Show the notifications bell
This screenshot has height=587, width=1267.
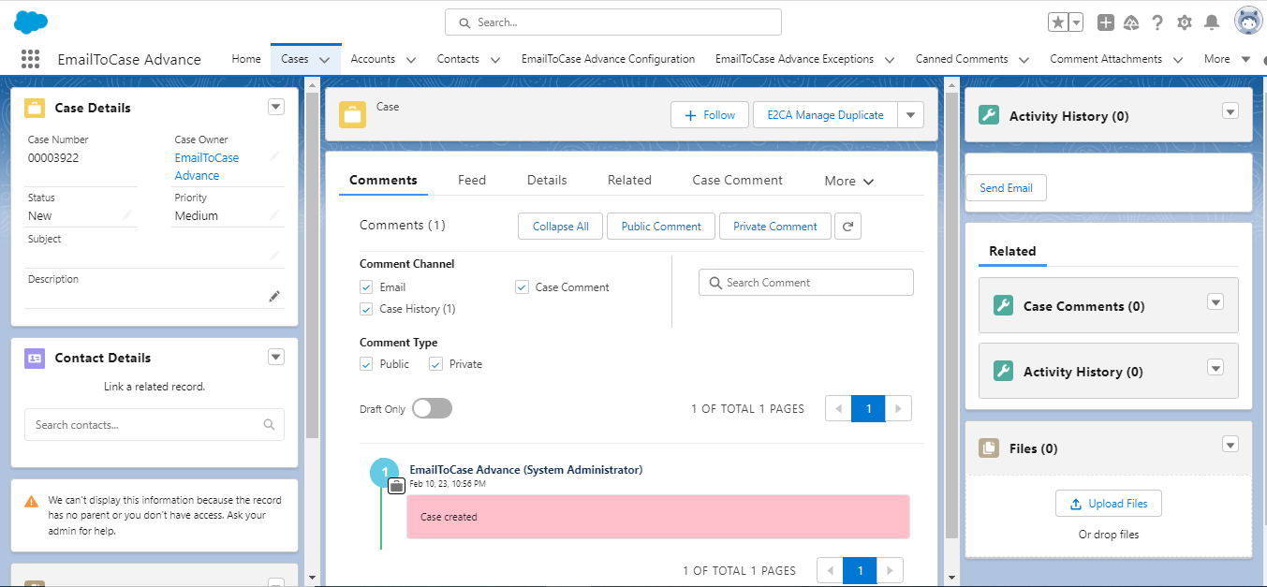coord(1212,22)
